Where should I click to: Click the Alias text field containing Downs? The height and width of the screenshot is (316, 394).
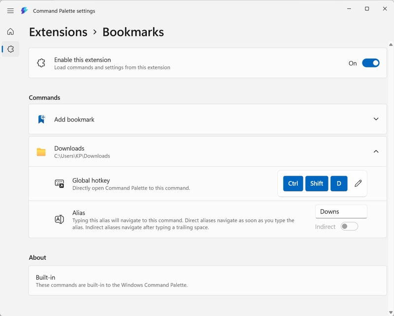[341, 212]
